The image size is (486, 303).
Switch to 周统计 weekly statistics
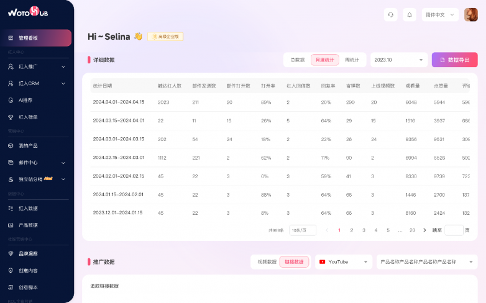[352, 60]
